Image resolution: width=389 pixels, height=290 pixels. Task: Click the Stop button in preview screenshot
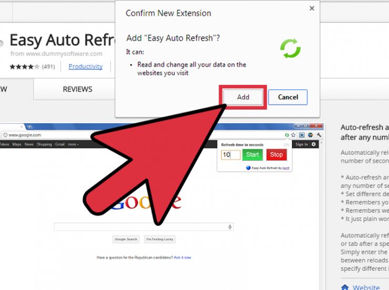click(277, 155)
